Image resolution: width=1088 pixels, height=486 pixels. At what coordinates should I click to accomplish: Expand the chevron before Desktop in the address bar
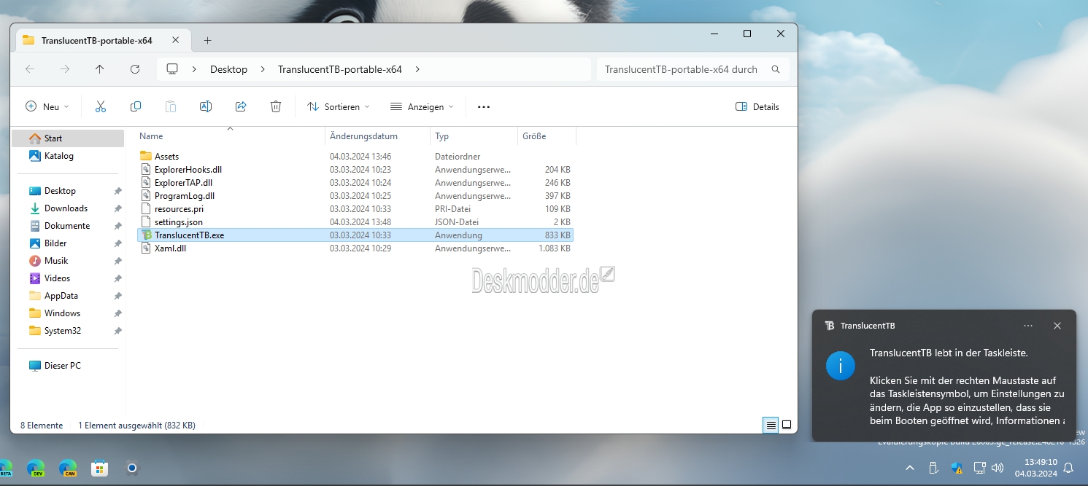tap(195, 69)
